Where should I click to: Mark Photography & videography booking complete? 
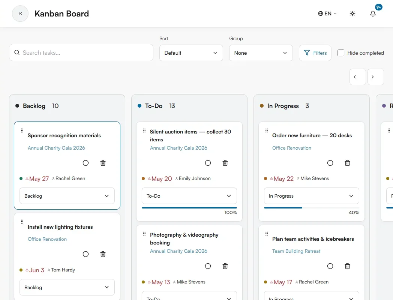click(208, 266)
